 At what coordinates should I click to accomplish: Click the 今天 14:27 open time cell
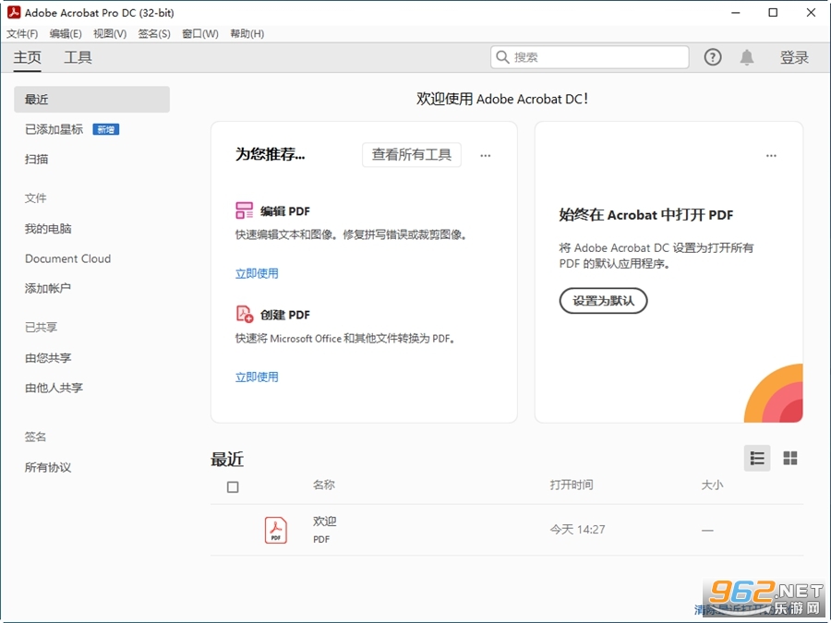pos(577,529)
